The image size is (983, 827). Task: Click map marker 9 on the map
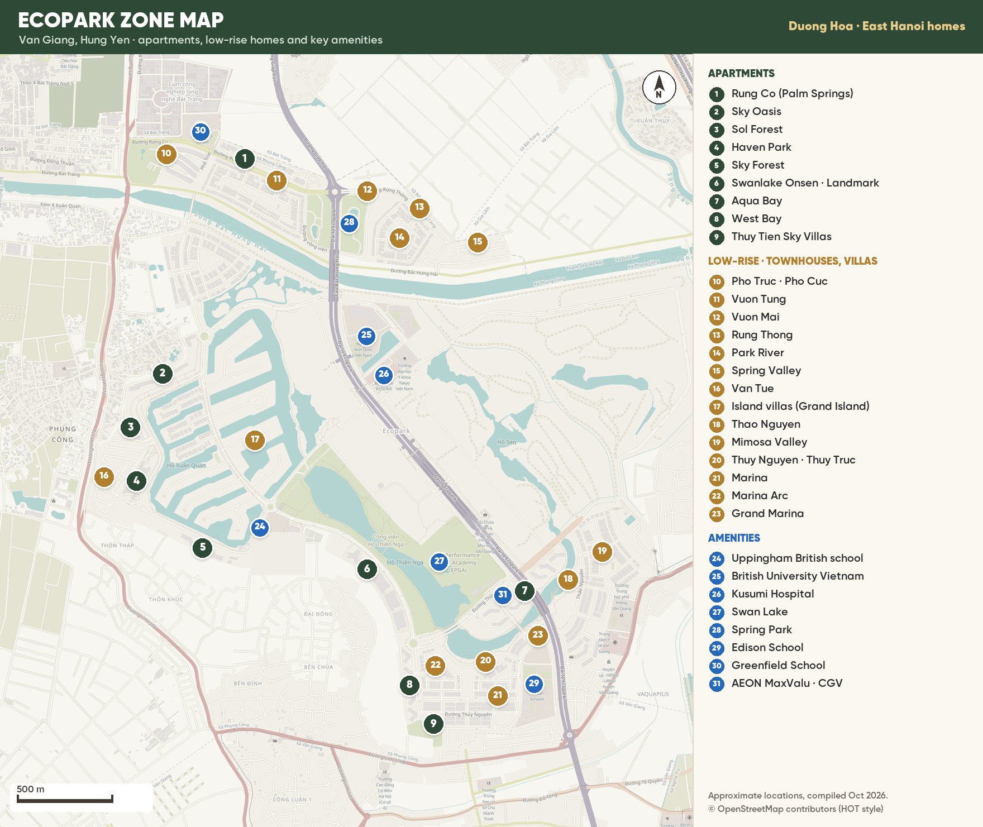point(433,724)
